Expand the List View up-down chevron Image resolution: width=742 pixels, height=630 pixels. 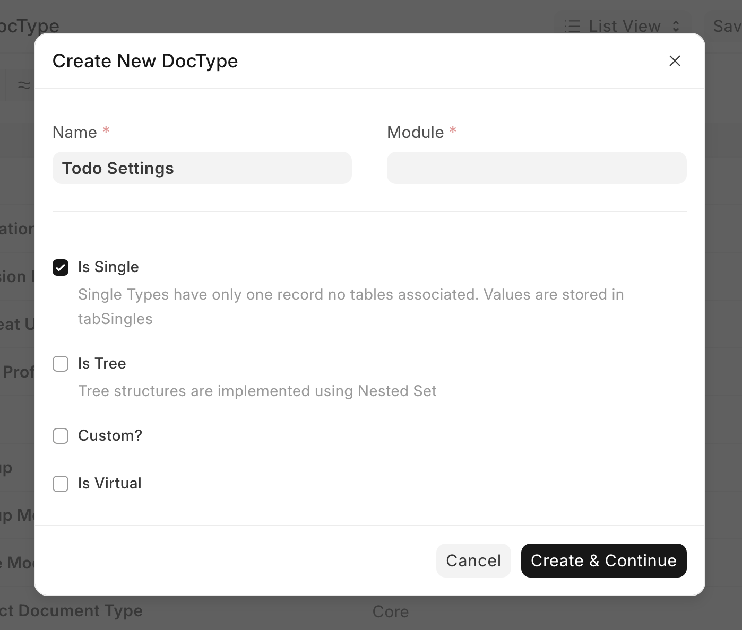tap(676, 26)
